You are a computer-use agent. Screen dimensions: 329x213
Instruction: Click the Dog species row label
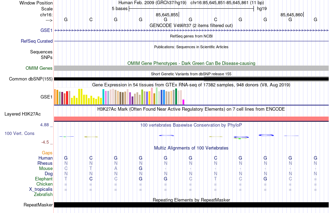click(x=48, y=174)
